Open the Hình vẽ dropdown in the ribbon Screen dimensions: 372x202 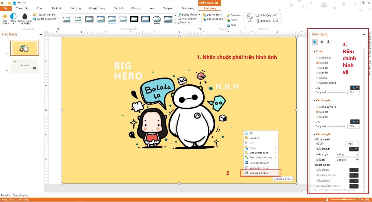pyautogui.click(x=185, y=23)
